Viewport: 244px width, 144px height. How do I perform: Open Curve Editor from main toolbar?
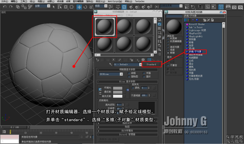click(207, 7)
